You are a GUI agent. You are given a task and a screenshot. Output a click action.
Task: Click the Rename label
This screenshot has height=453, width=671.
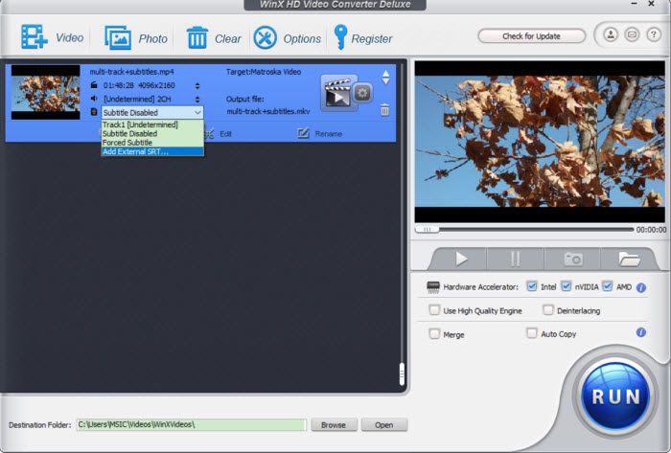(x=328, y=134)
